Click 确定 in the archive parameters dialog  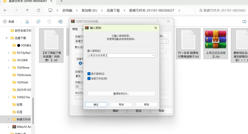pos(116,111)
